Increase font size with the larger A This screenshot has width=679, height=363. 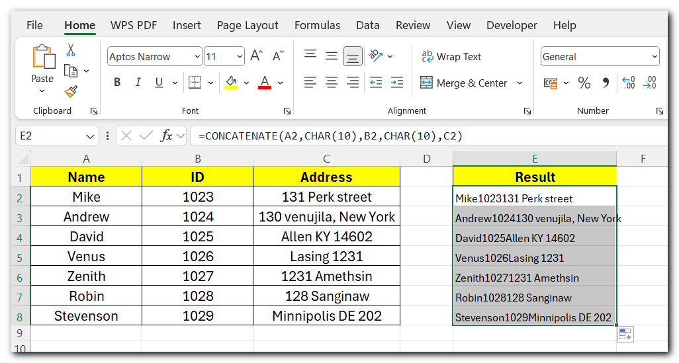(x=256, y=56)
